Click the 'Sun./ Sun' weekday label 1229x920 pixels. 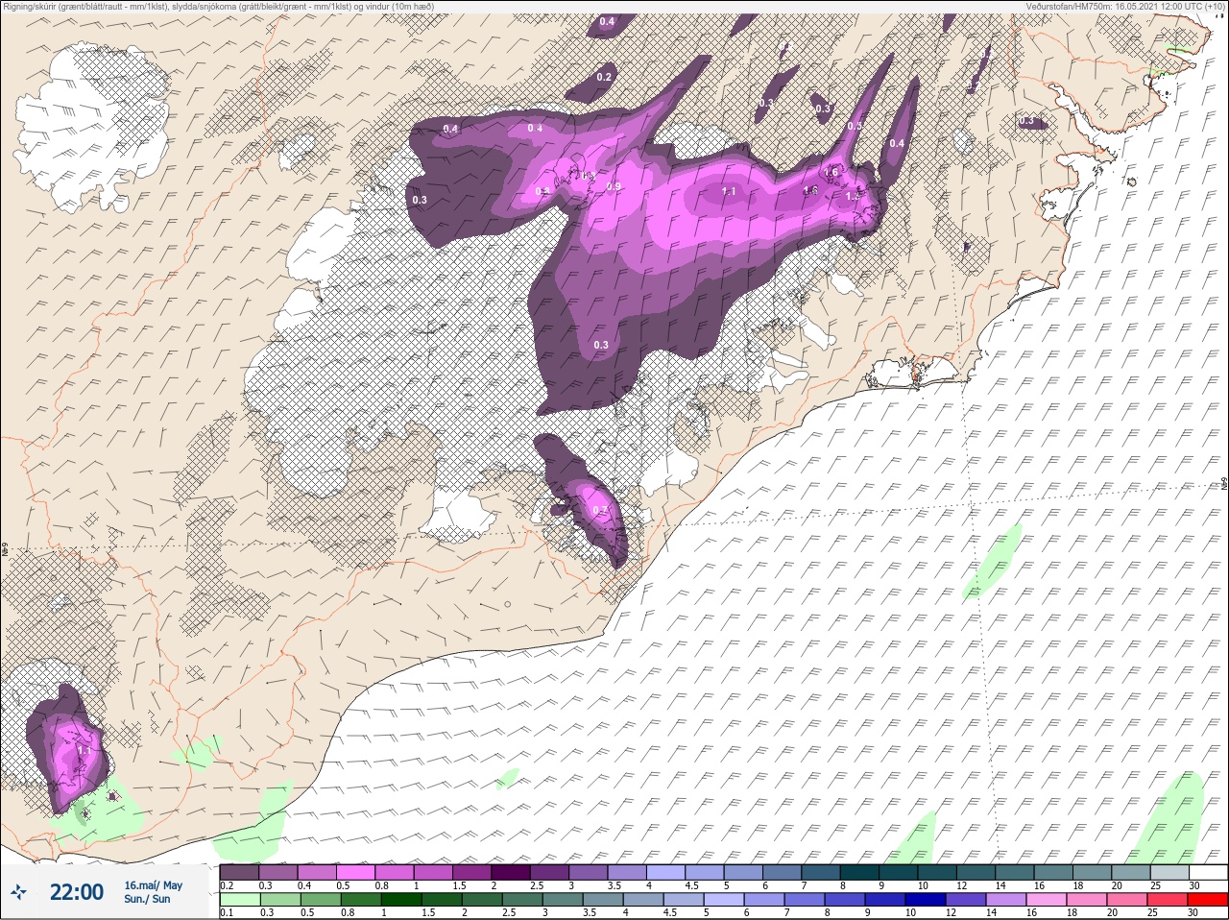(148, 899)
